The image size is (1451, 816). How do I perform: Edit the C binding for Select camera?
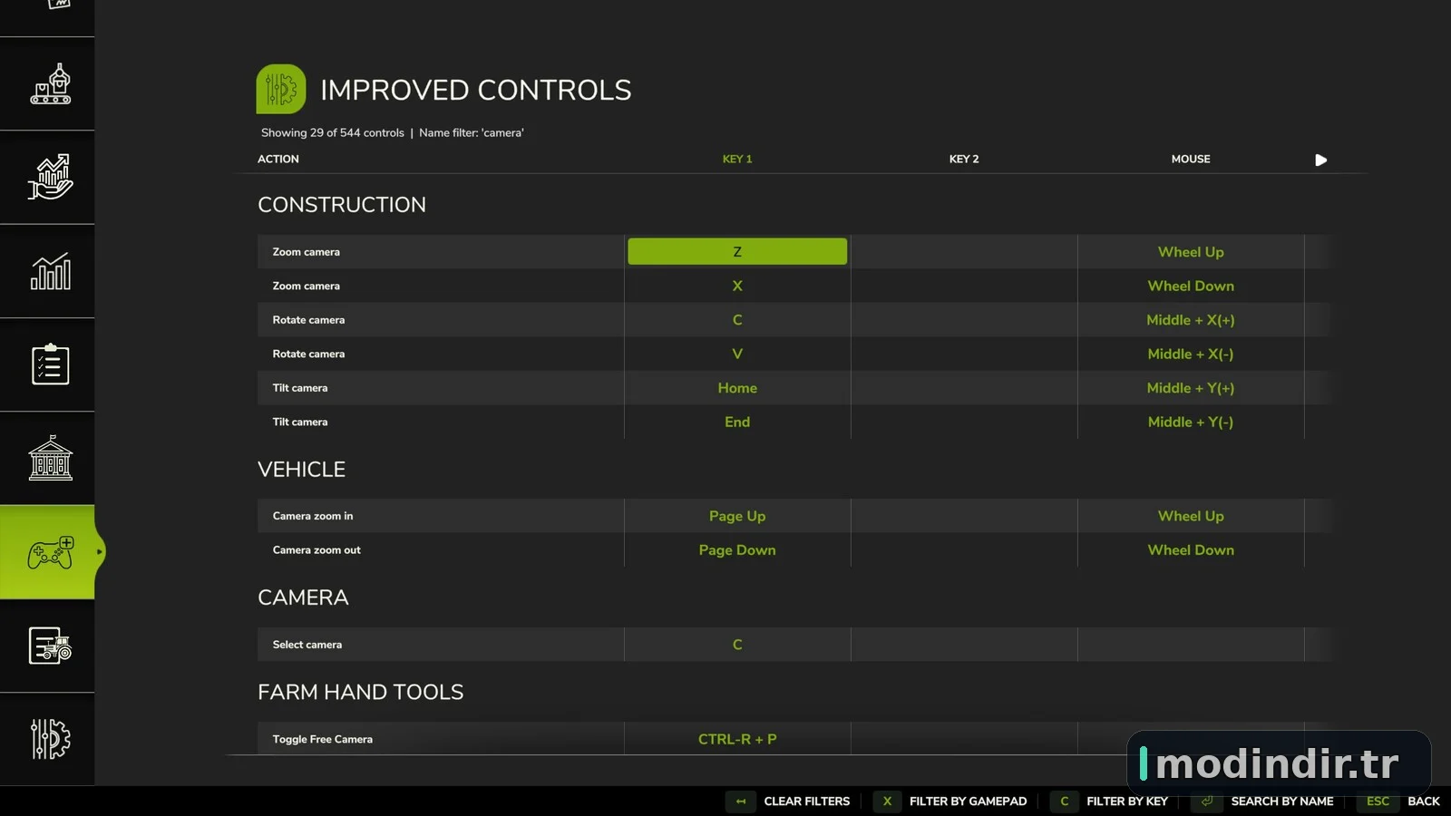pos(737,645)
